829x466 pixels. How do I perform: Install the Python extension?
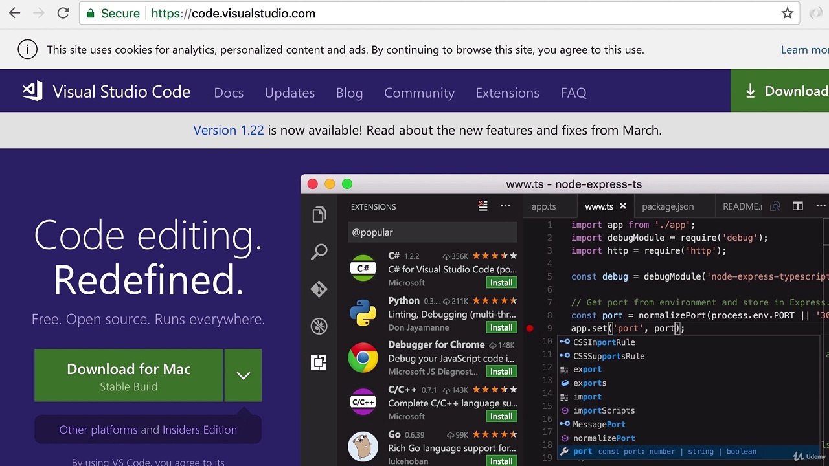point(501,327)
